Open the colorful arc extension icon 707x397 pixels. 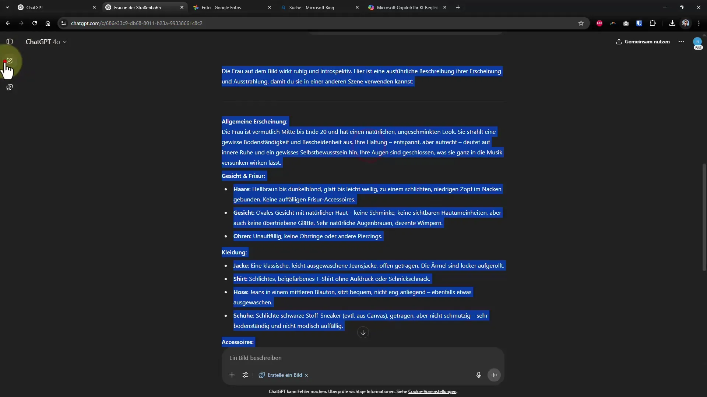613,23
